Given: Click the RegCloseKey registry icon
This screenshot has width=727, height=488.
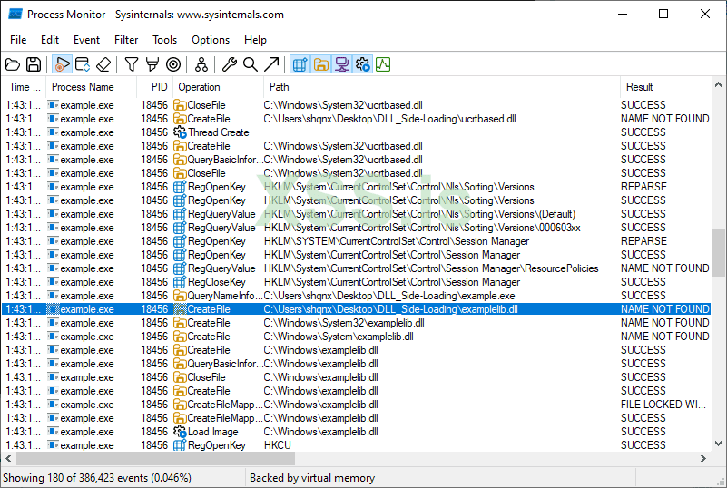Looking at the screenshot, I should [180, 282].
